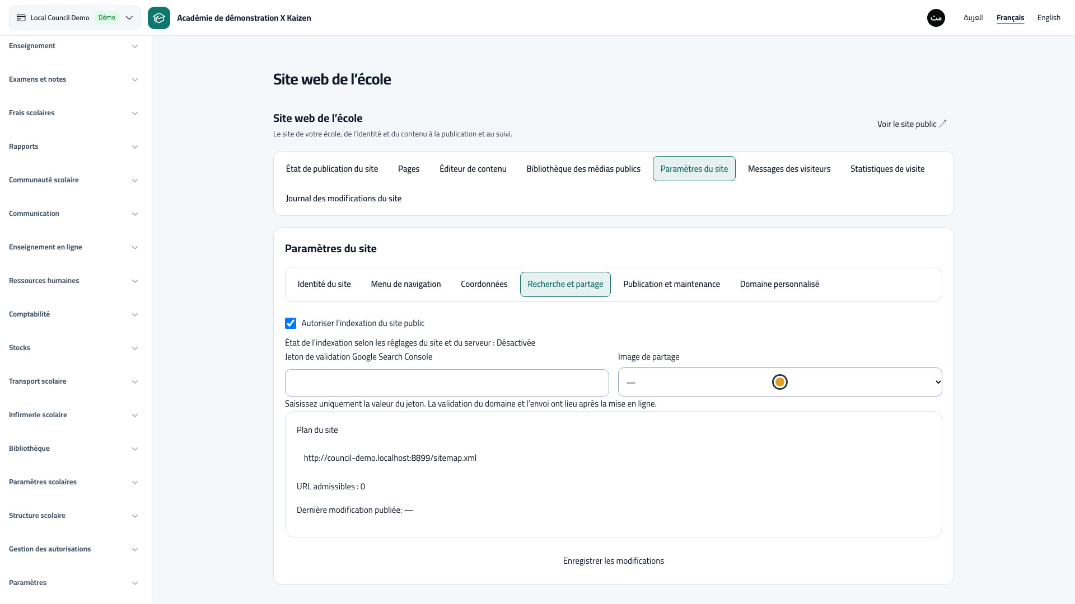The width and height of the screenshot is (1075, 604).
Task: Open Messages des visiteurs tab
Action: pyautogui.click(x=789, y=169)
